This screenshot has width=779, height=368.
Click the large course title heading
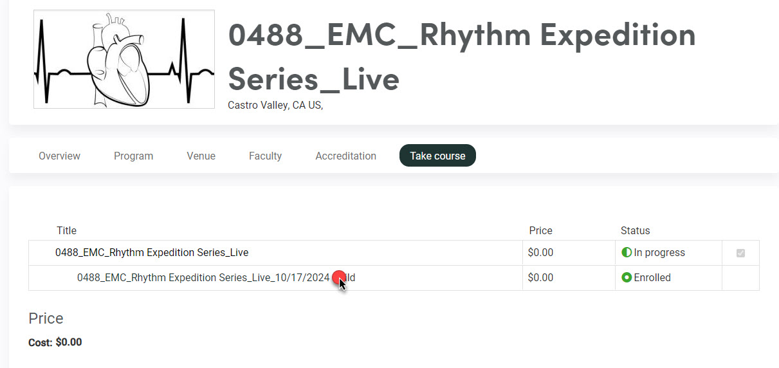(462, 57)
